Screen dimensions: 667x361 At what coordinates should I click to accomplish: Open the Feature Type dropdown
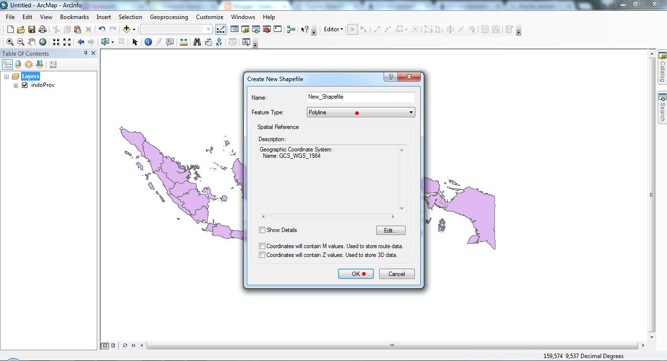click(410, 112)
